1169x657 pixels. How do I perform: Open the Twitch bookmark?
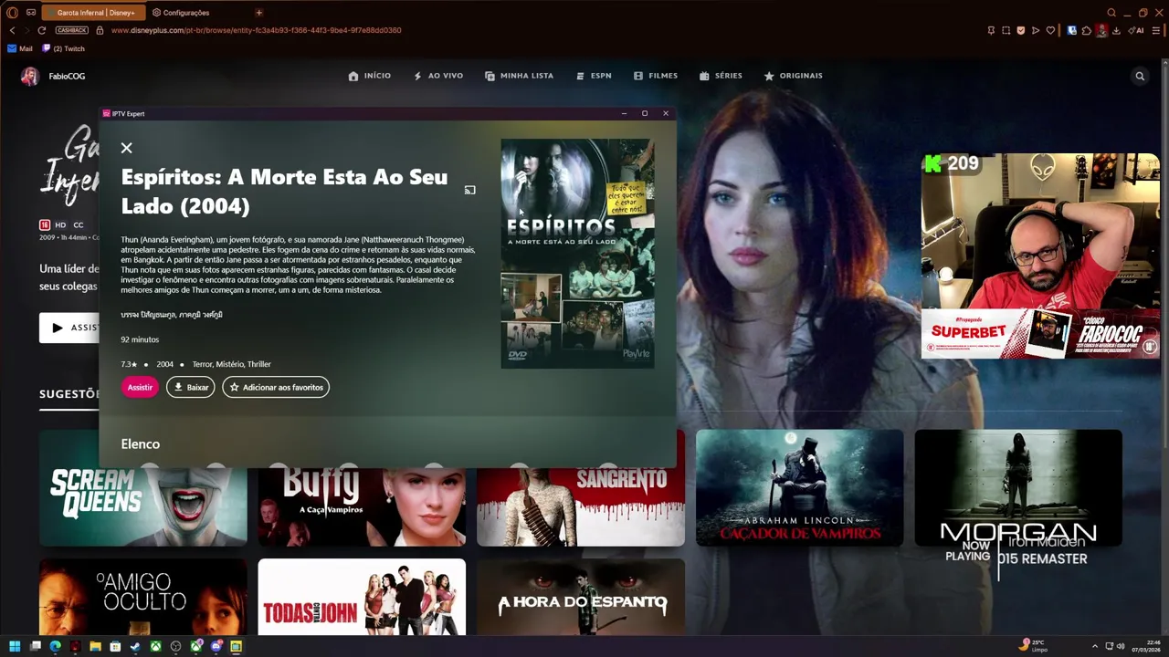pyautogui.click(x=63, y=48)
